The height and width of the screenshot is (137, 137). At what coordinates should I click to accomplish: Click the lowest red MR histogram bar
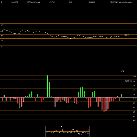tap(104, 105)
